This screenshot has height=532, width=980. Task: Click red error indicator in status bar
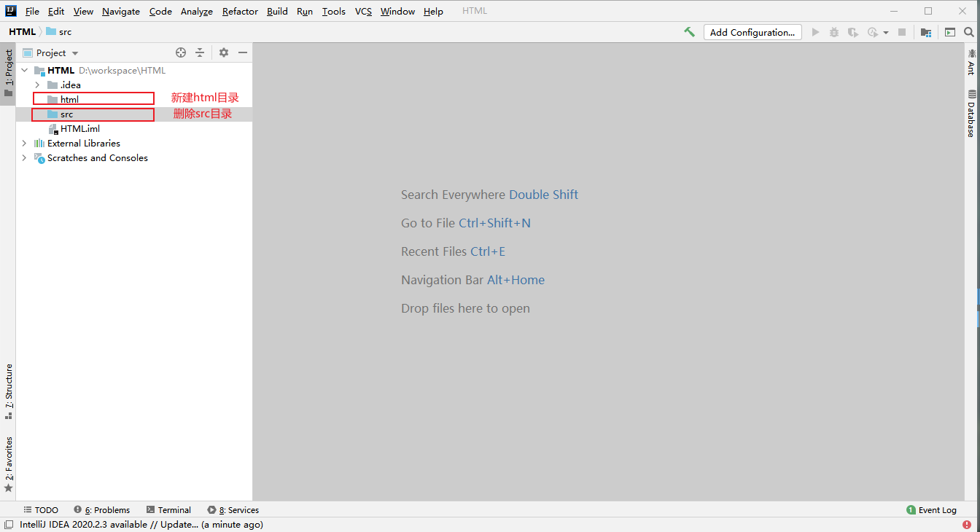pos(967,524)
